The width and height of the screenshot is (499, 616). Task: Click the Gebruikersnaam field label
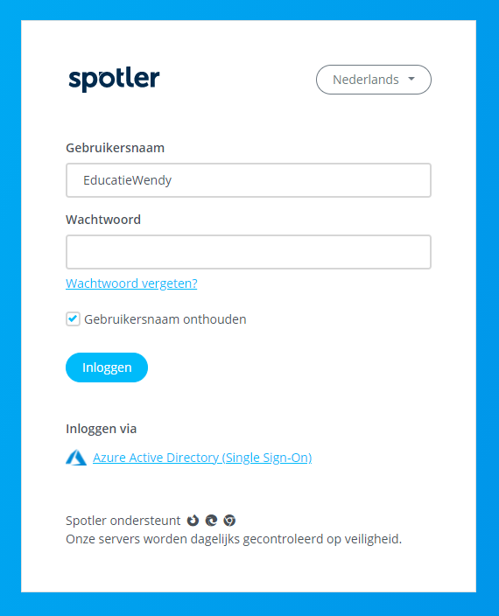click(116, 148)
